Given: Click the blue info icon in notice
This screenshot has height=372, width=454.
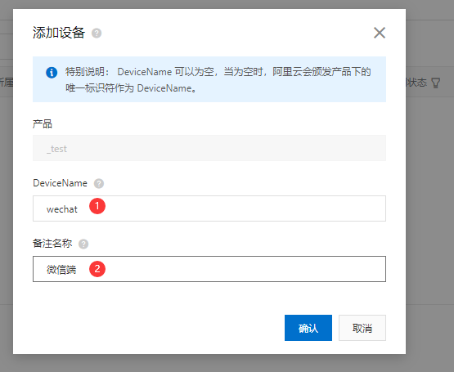Looking at the screenshot, I should [x=52, y=73].
